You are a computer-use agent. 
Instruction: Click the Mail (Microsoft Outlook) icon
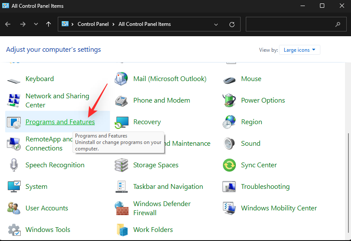[x=122, y=79]
